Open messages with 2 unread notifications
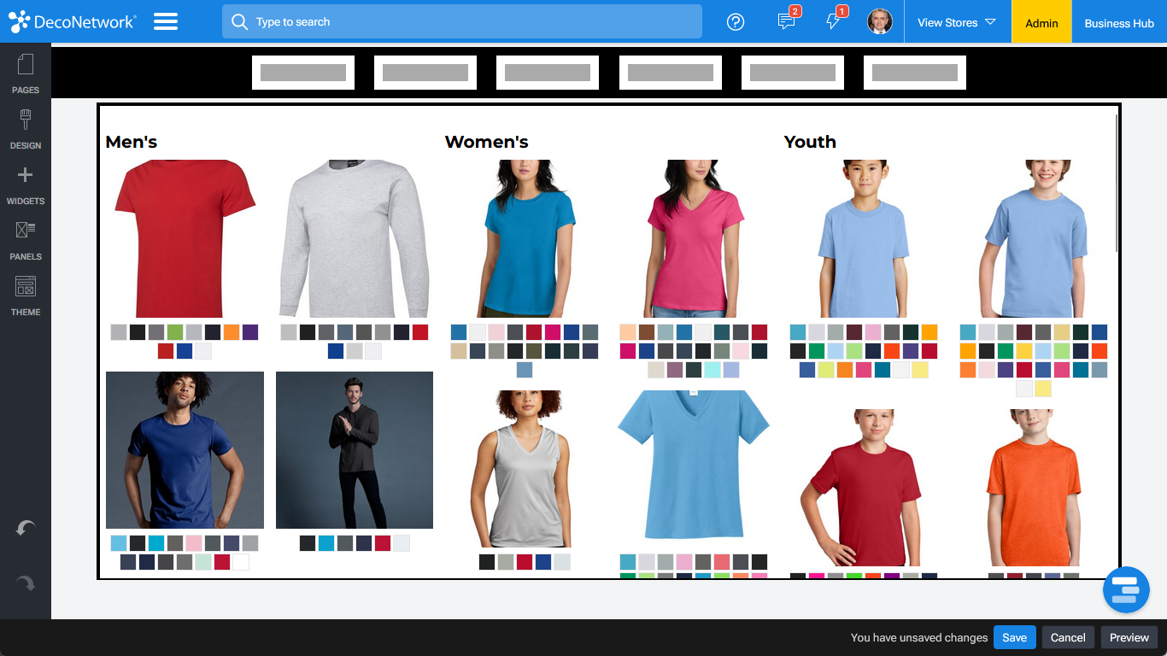 click(785, 22)
